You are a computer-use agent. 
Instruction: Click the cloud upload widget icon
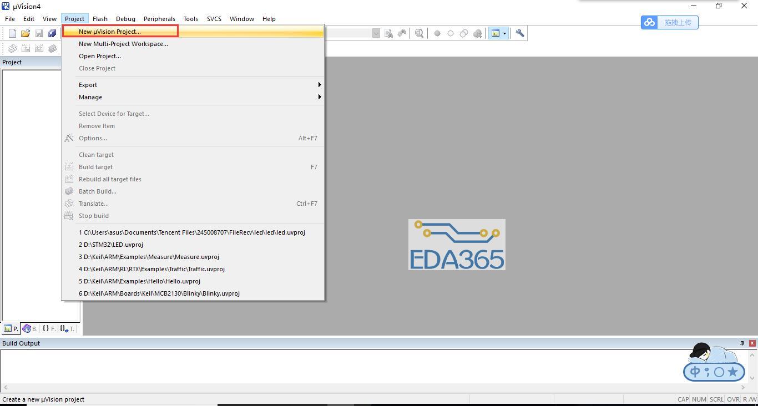tap(649, 22)
